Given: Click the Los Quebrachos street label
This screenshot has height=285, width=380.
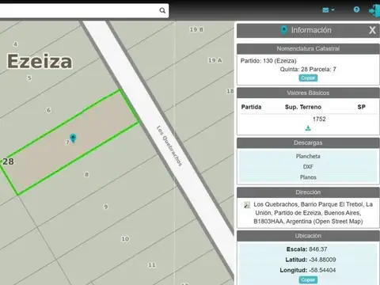Looking at the screenshot, I should pos(169,146).
